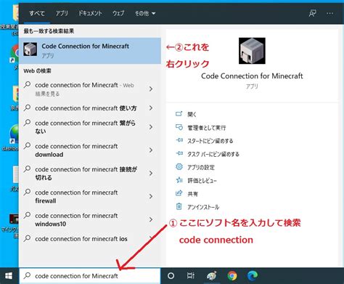Click the taskbar search input field
Screen dimensions: 344x284
coord(90,276)
